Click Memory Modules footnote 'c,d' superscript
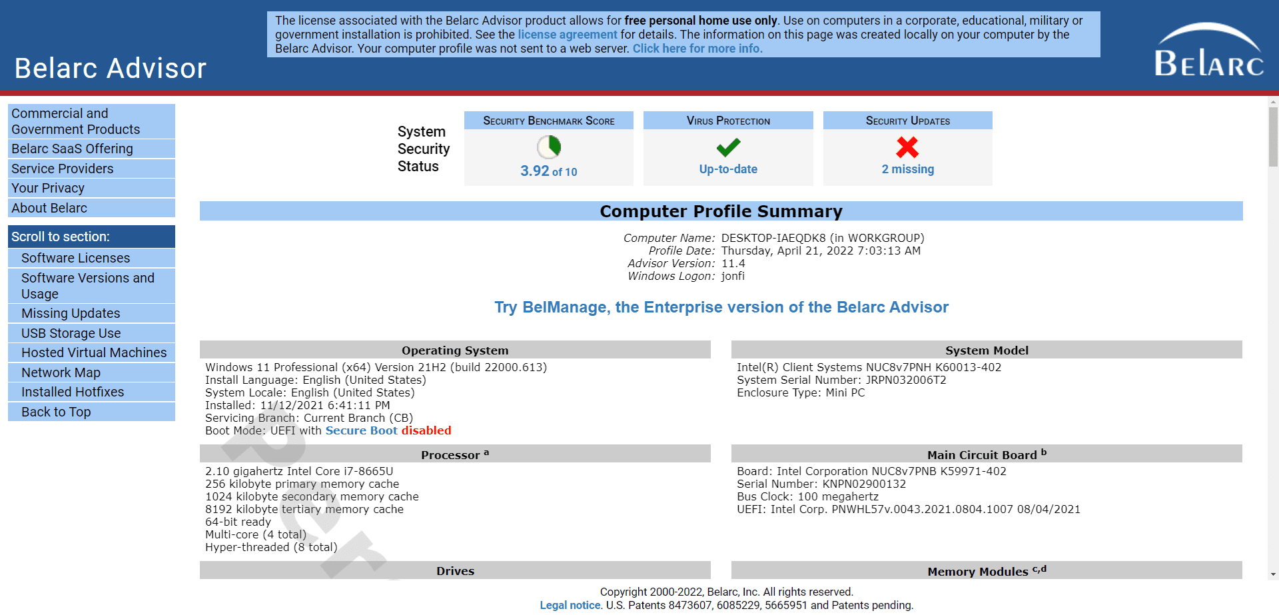 pyautogui.click(x=1039, y=568)
